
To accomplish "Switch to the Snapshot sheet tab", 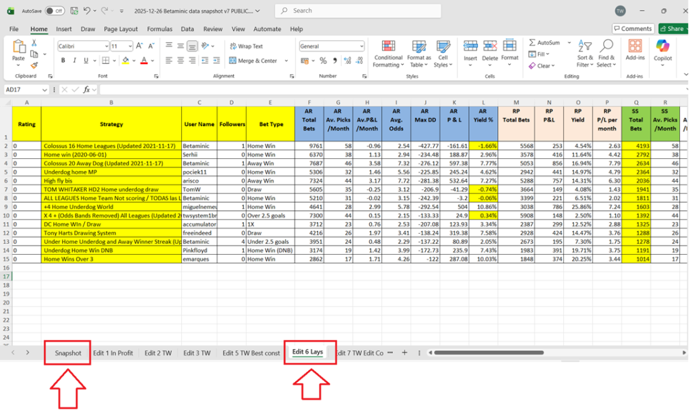I will pos(68,353).
